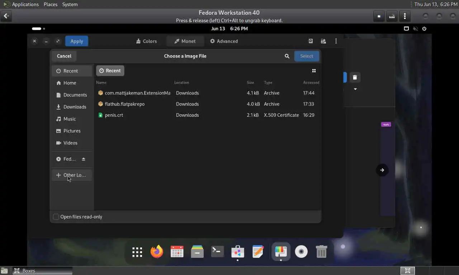Open the three-dot menu in Gradience header

(336, 41)
